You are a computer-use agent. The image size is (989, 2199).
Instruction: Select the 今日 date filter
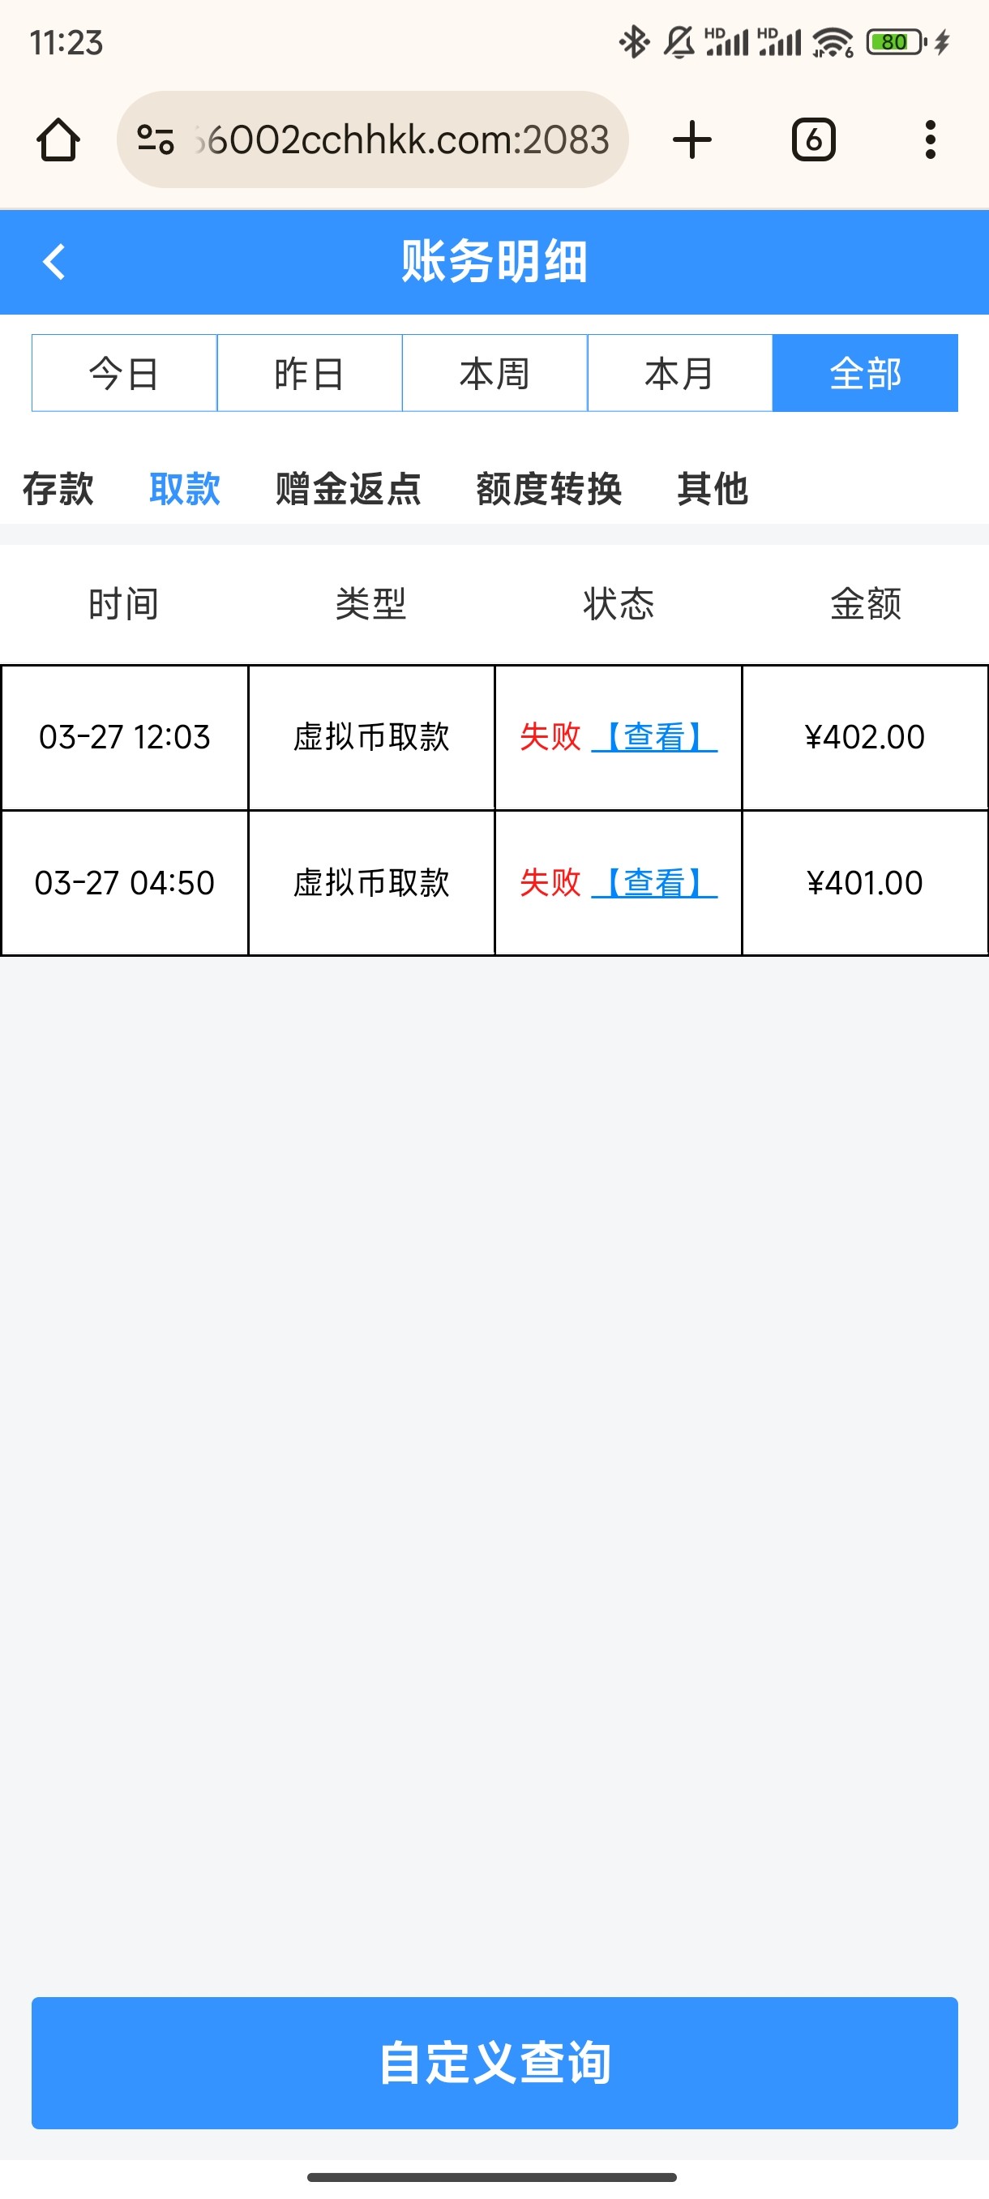(125, 373)
